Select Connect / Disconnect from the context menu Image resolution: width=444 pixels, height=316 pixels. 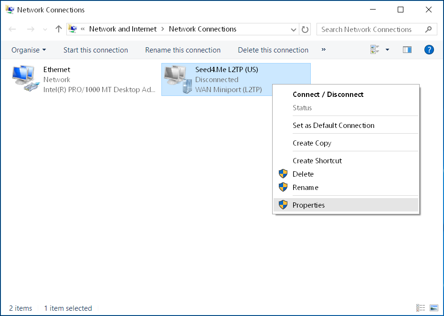[x=328, y=95]
